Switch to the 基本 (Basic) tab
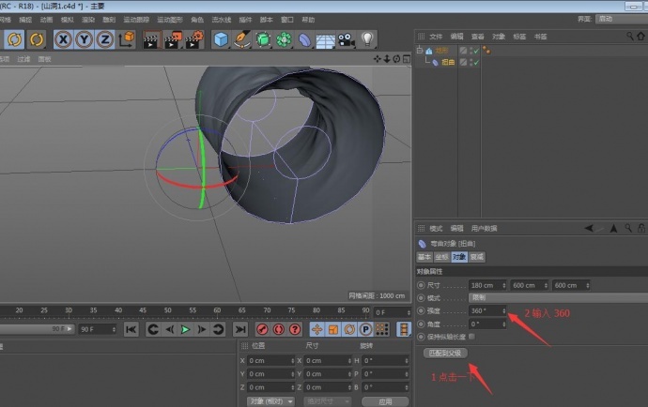 pyautogui.click(x=424, y=257)
